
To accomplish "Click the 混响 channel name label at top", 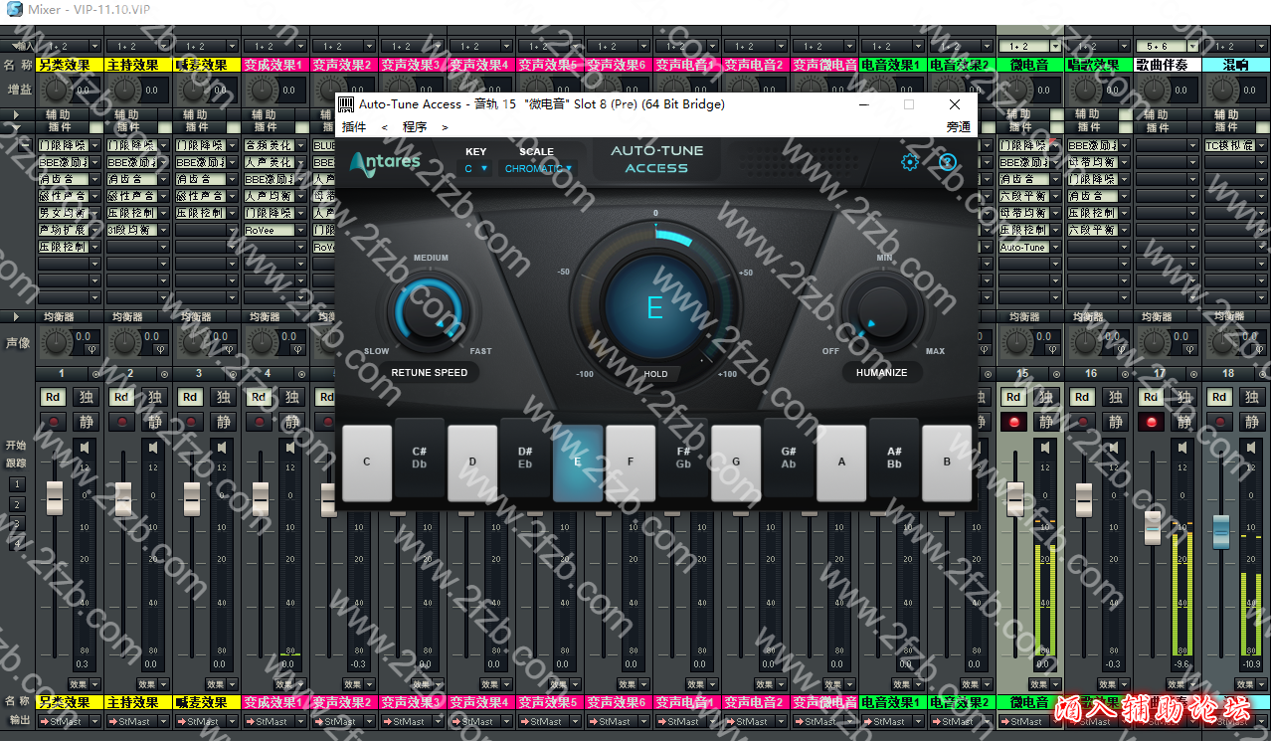I will (1235, 65).
